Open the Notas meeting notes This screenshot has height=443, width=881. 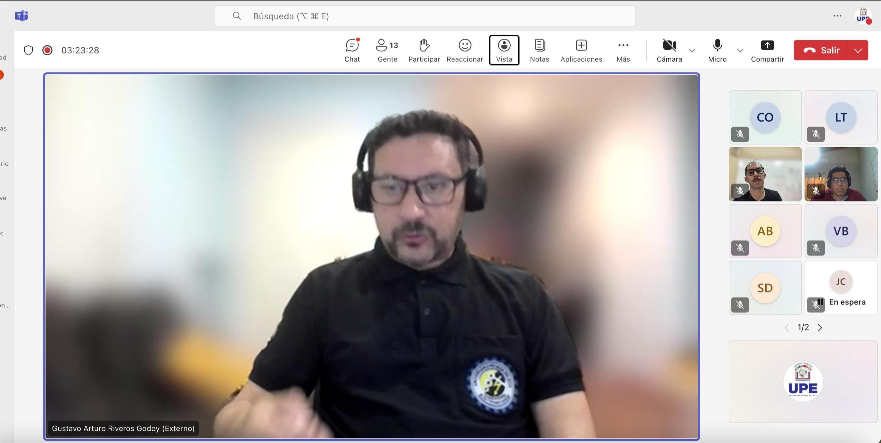click(x=539, y=50)
